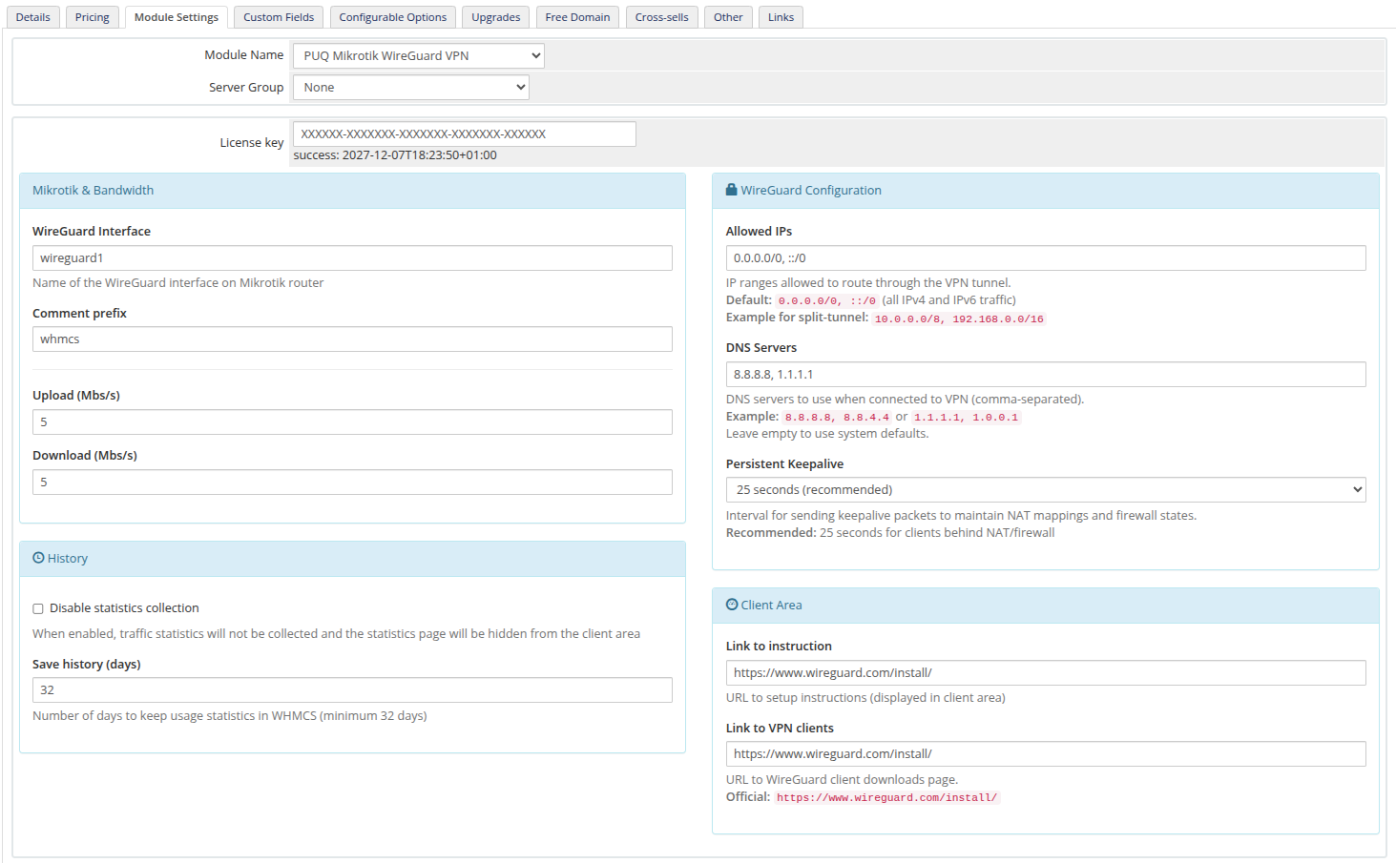Enable Disable statistics collection
Viewport: 1396px width, 863px height.
tap(37, 607)
